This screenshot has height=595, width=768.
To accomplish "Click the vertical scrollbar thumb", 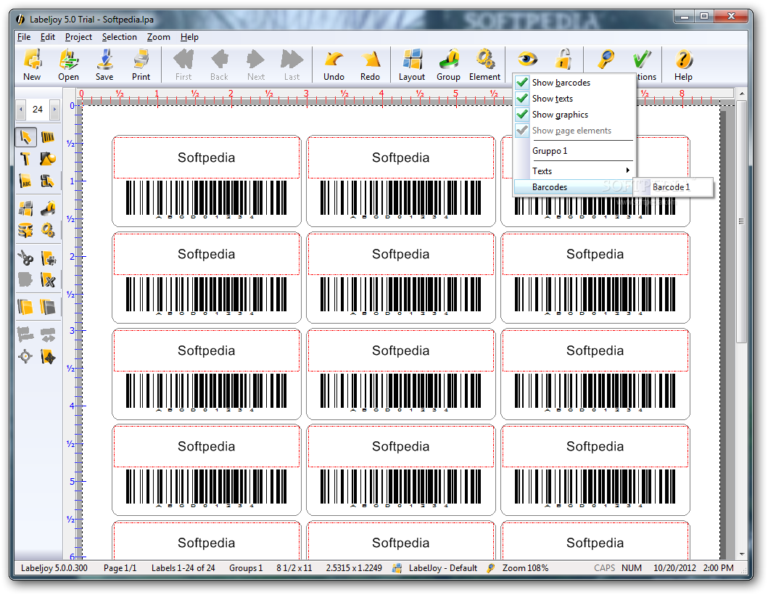I will [x=742, y=221].
